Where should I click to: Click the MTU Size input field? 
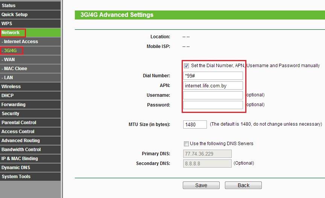point(195,124)
